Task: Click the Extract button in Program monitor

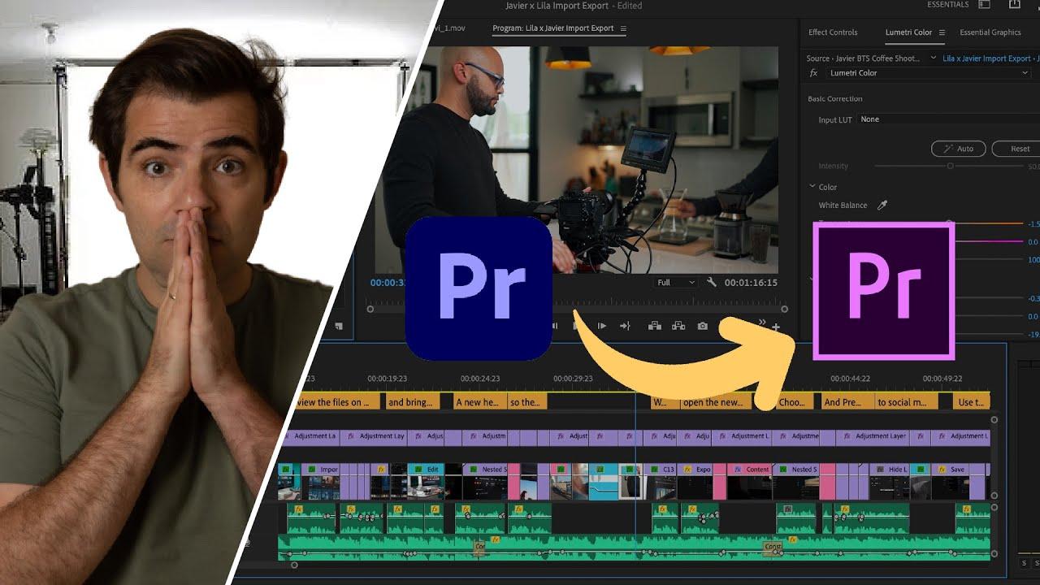Action: [678, 326]
